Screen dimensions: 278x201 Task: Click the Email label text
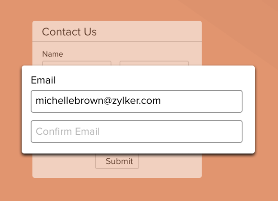pyautogui.click(x=43, y=80)
